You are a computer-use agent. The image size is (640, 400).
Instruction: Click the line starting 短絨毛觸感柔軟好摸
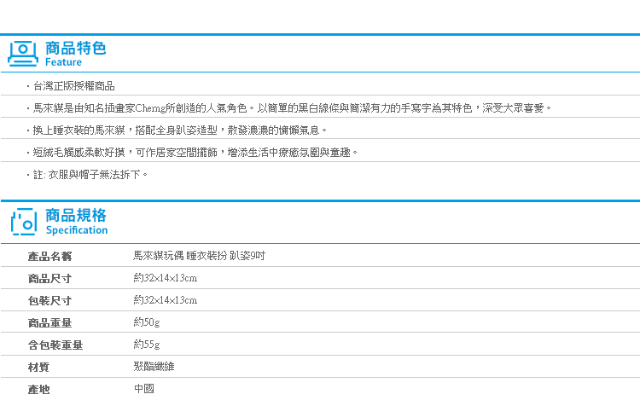tap(195, 153)
